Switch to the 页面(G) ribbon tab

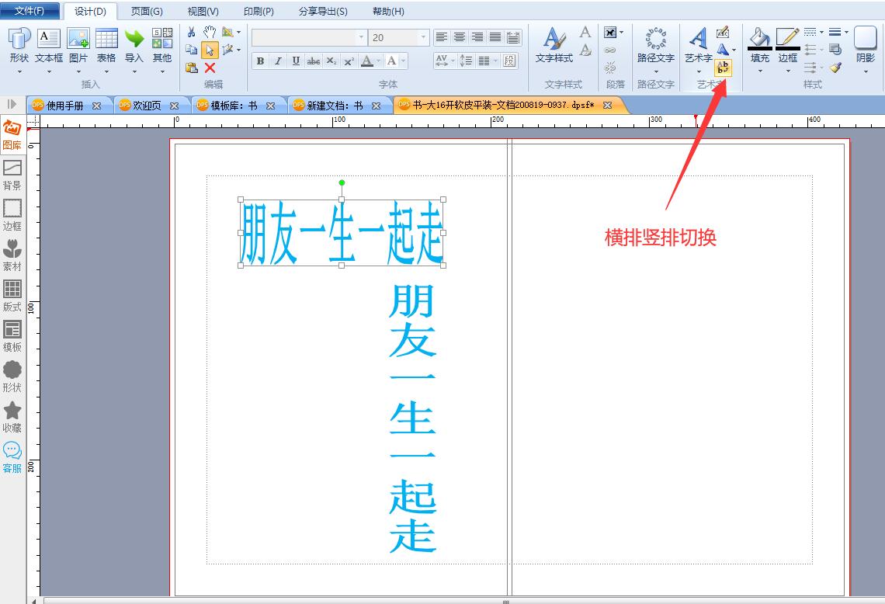(x=147, y=12)
